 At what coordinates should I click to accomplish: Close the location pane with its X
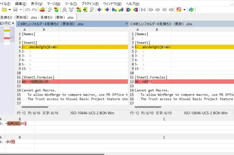click(x=13, y=24)
